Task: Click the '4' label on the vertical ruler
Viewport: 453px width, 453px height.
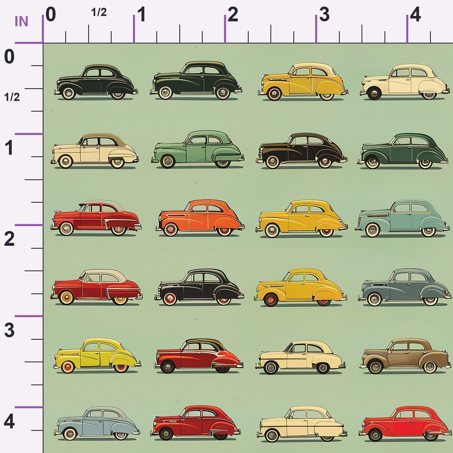Action: coord(9,421)
